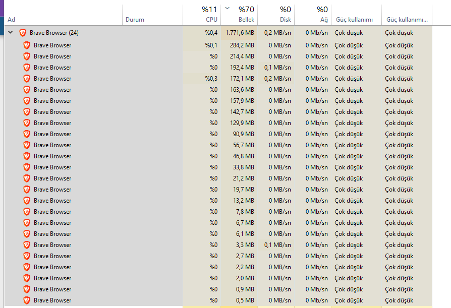Click the 0,9 MB memory value
Screen dimensions: 451x308
pos(245,289)
